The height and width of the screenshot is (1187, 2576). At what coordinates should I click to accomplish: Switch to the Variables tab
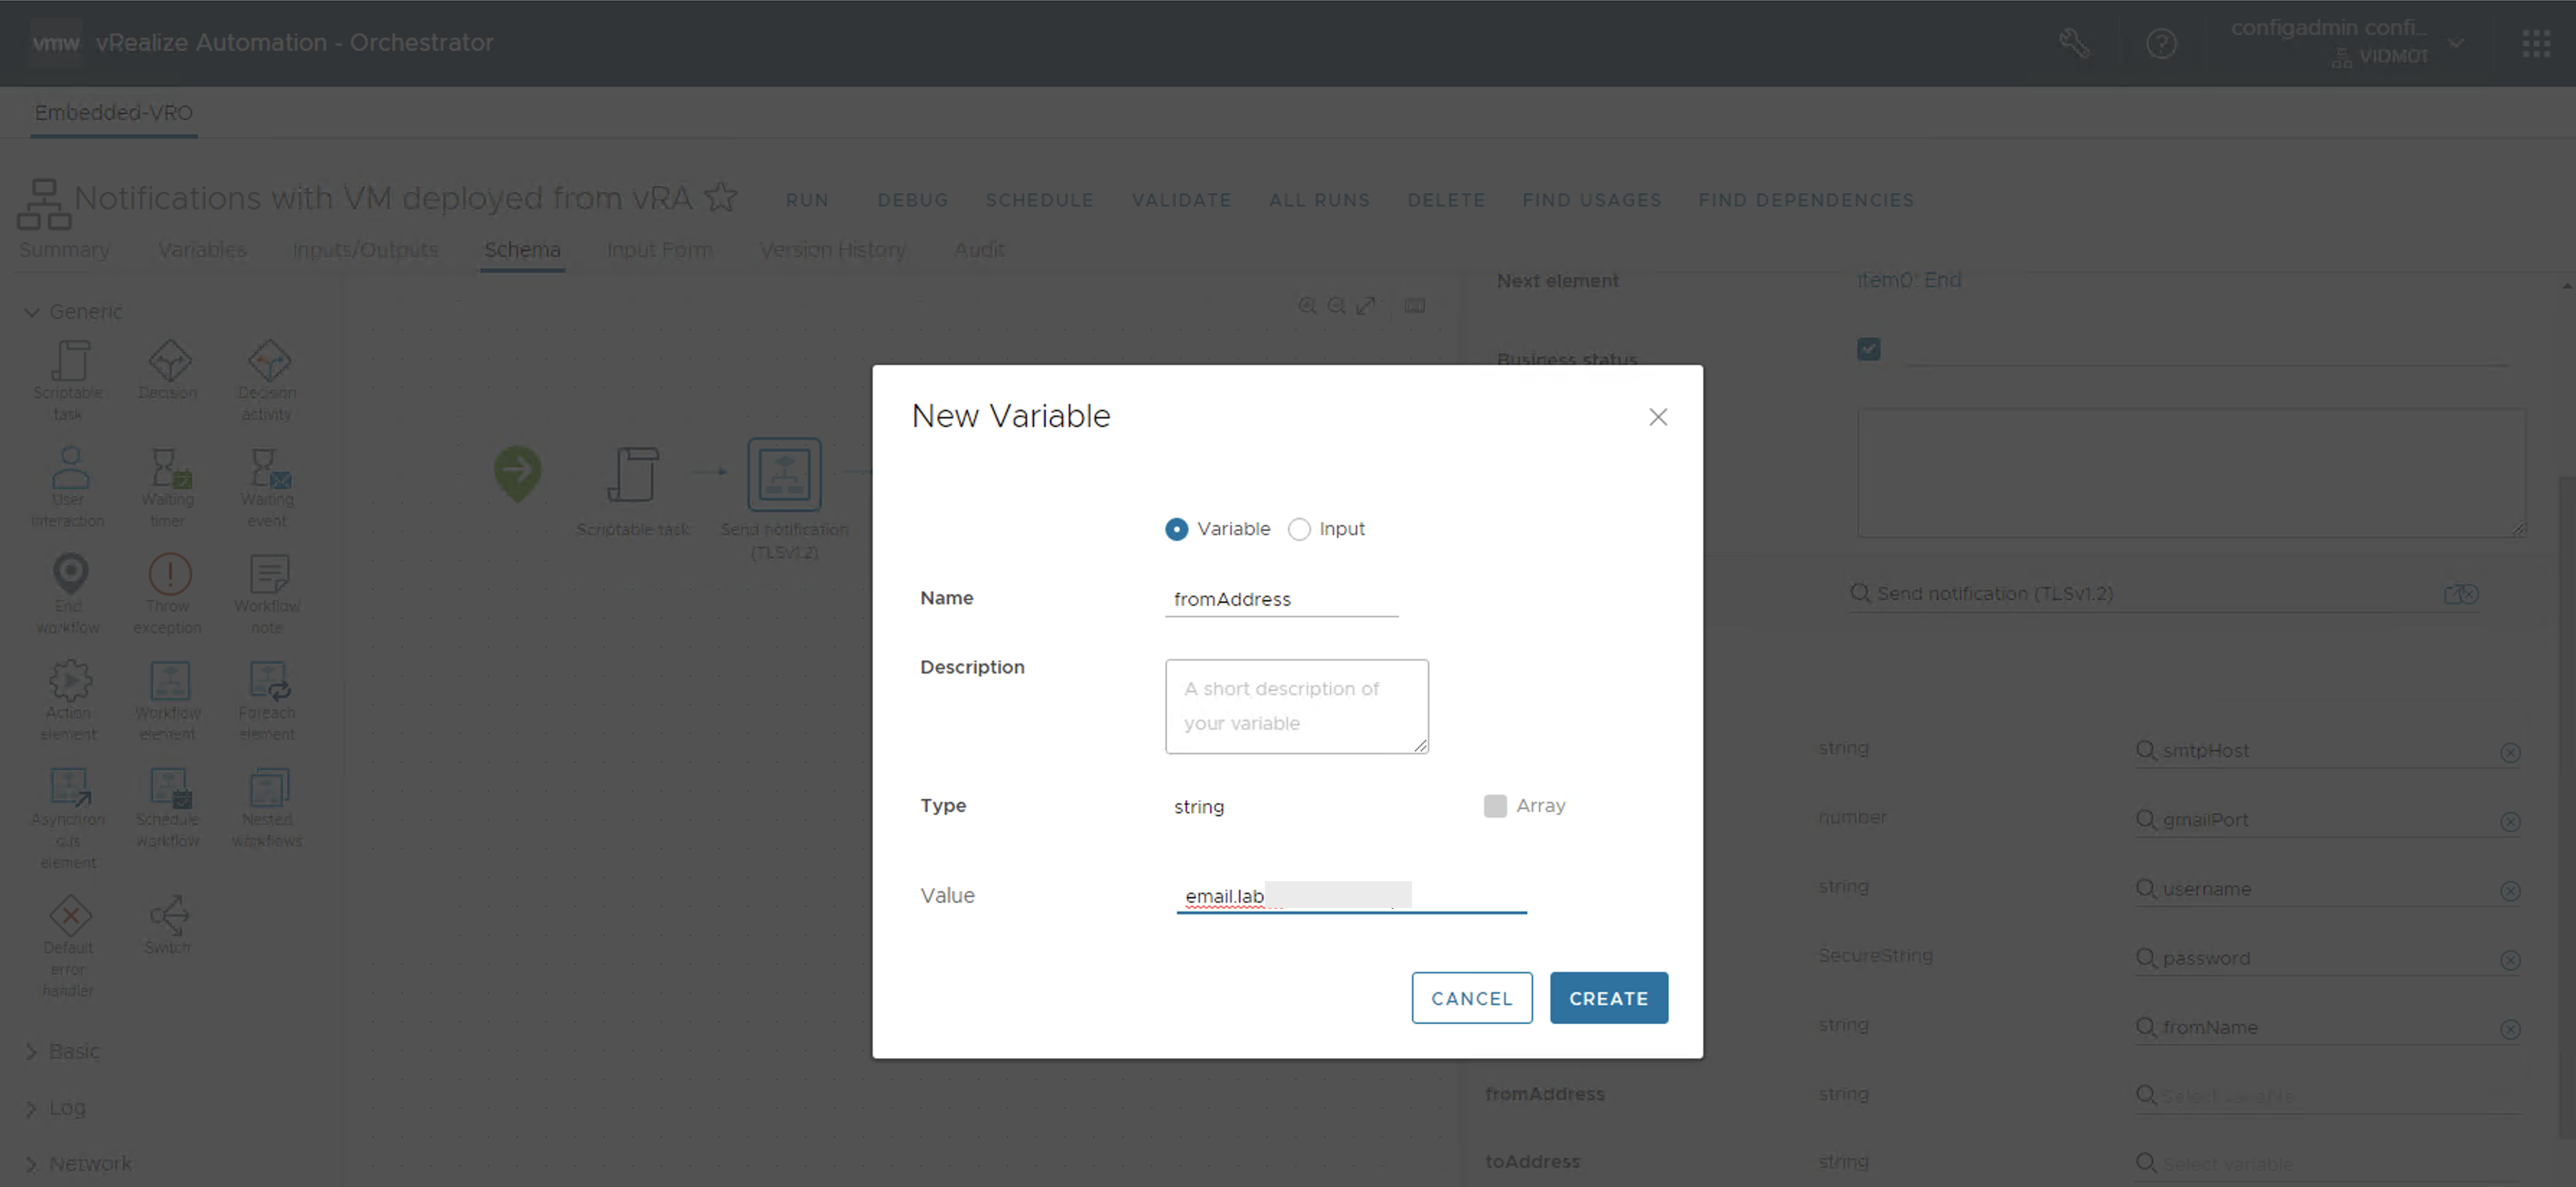pyautogui.click(x=202, y=250)
